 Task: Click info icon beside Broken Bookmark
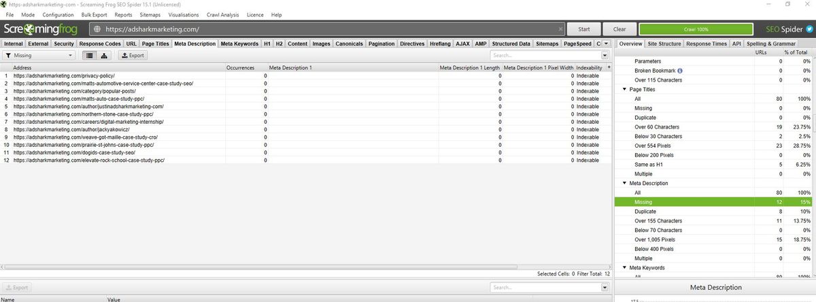(680, 71)
